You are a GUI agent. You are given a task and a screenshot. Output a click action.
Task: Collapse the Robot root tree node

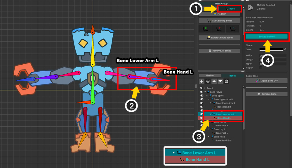point(204,88)
